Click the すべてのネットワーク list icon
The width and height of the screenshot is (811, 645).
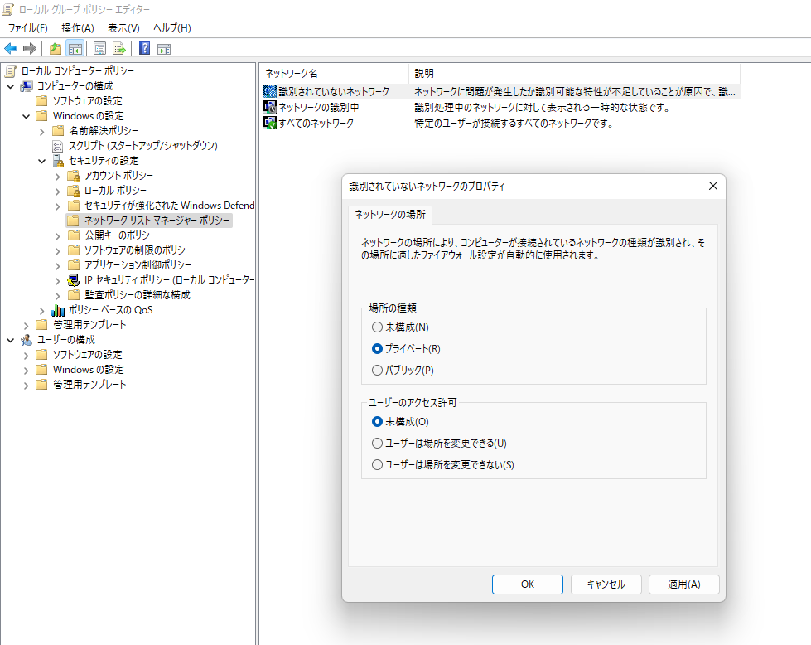coord(270,123)
